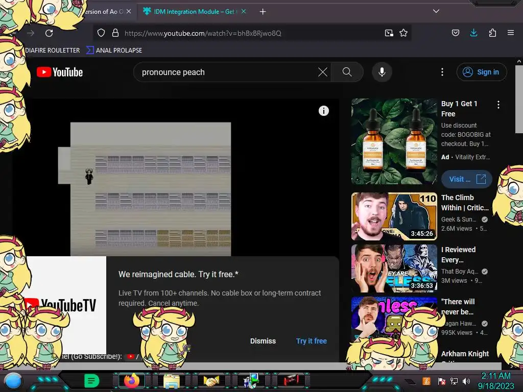Bookmark this page with the star icon
523x392 pixels.
click(x=403, y=33)
